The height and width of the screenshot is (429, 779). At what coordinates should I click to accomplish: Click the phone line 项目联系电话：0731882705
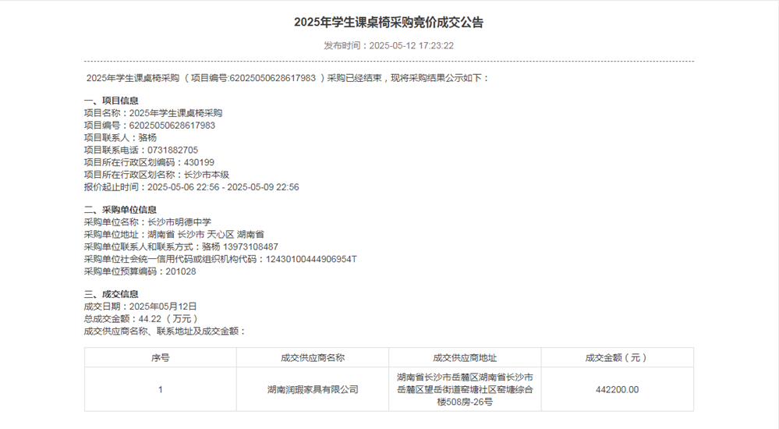[141, 150]
